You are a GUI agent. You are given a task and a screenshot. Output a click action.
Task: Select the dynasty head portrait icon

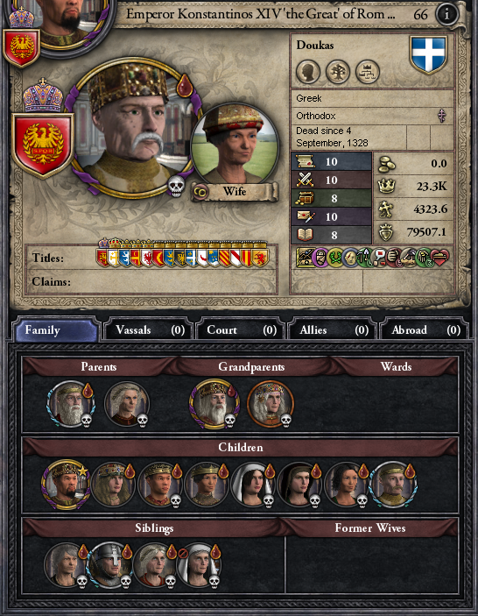(x=308, y=72)
